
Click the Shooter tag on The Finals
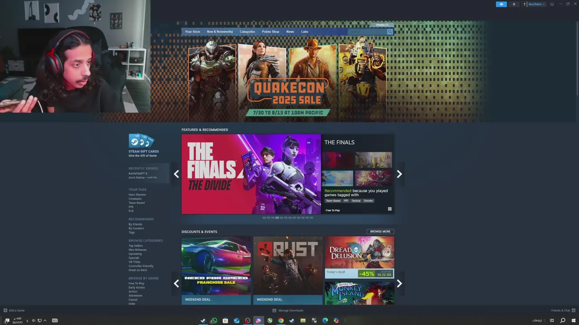point(368,201)
